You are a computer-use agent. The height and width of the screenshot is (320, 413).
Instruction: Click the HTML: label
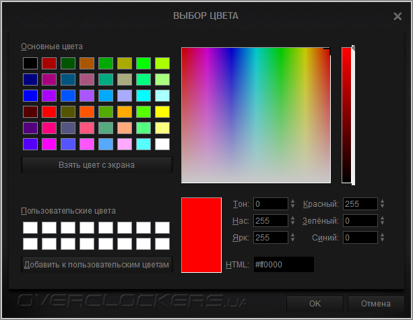[237, 265]
